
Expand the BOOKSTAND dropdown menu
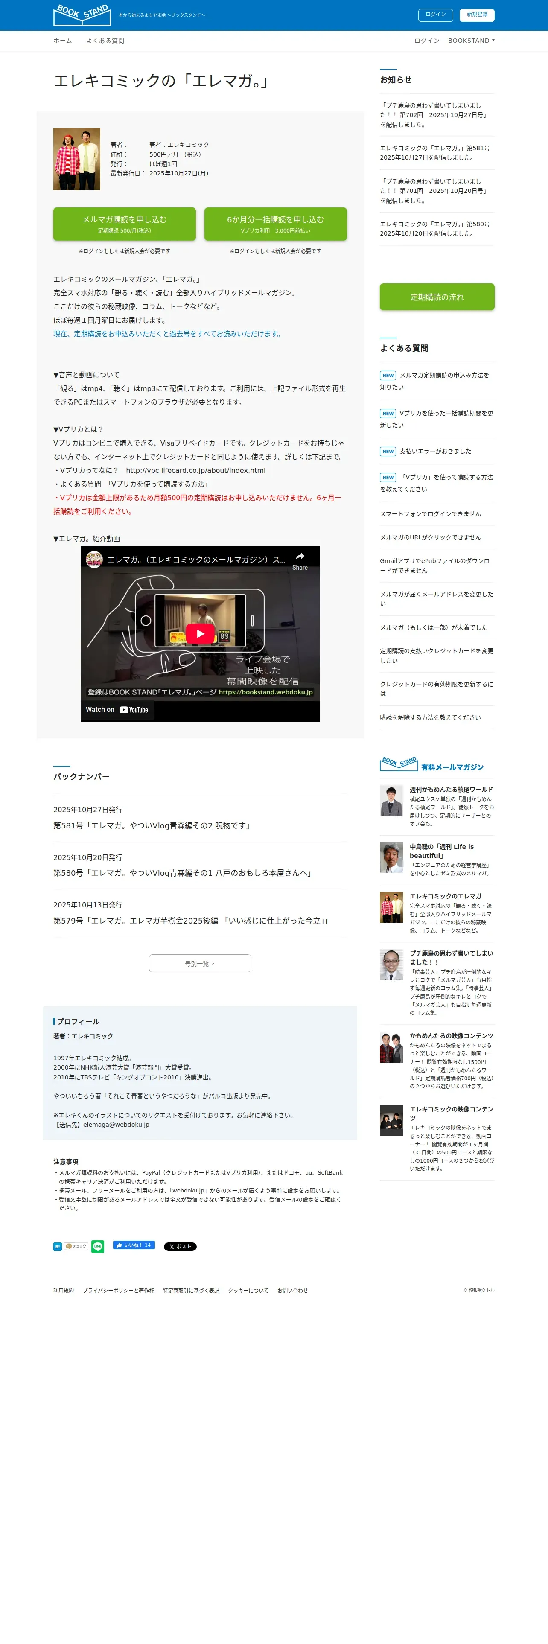(x=471, y=41)
